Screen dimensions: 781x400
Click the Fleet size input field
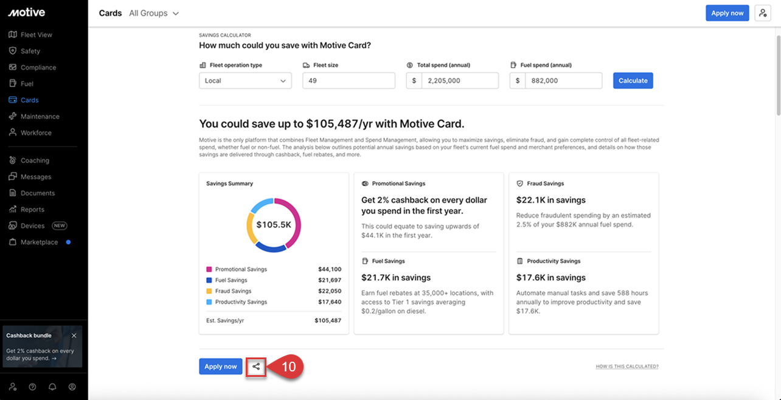[349, 81]
